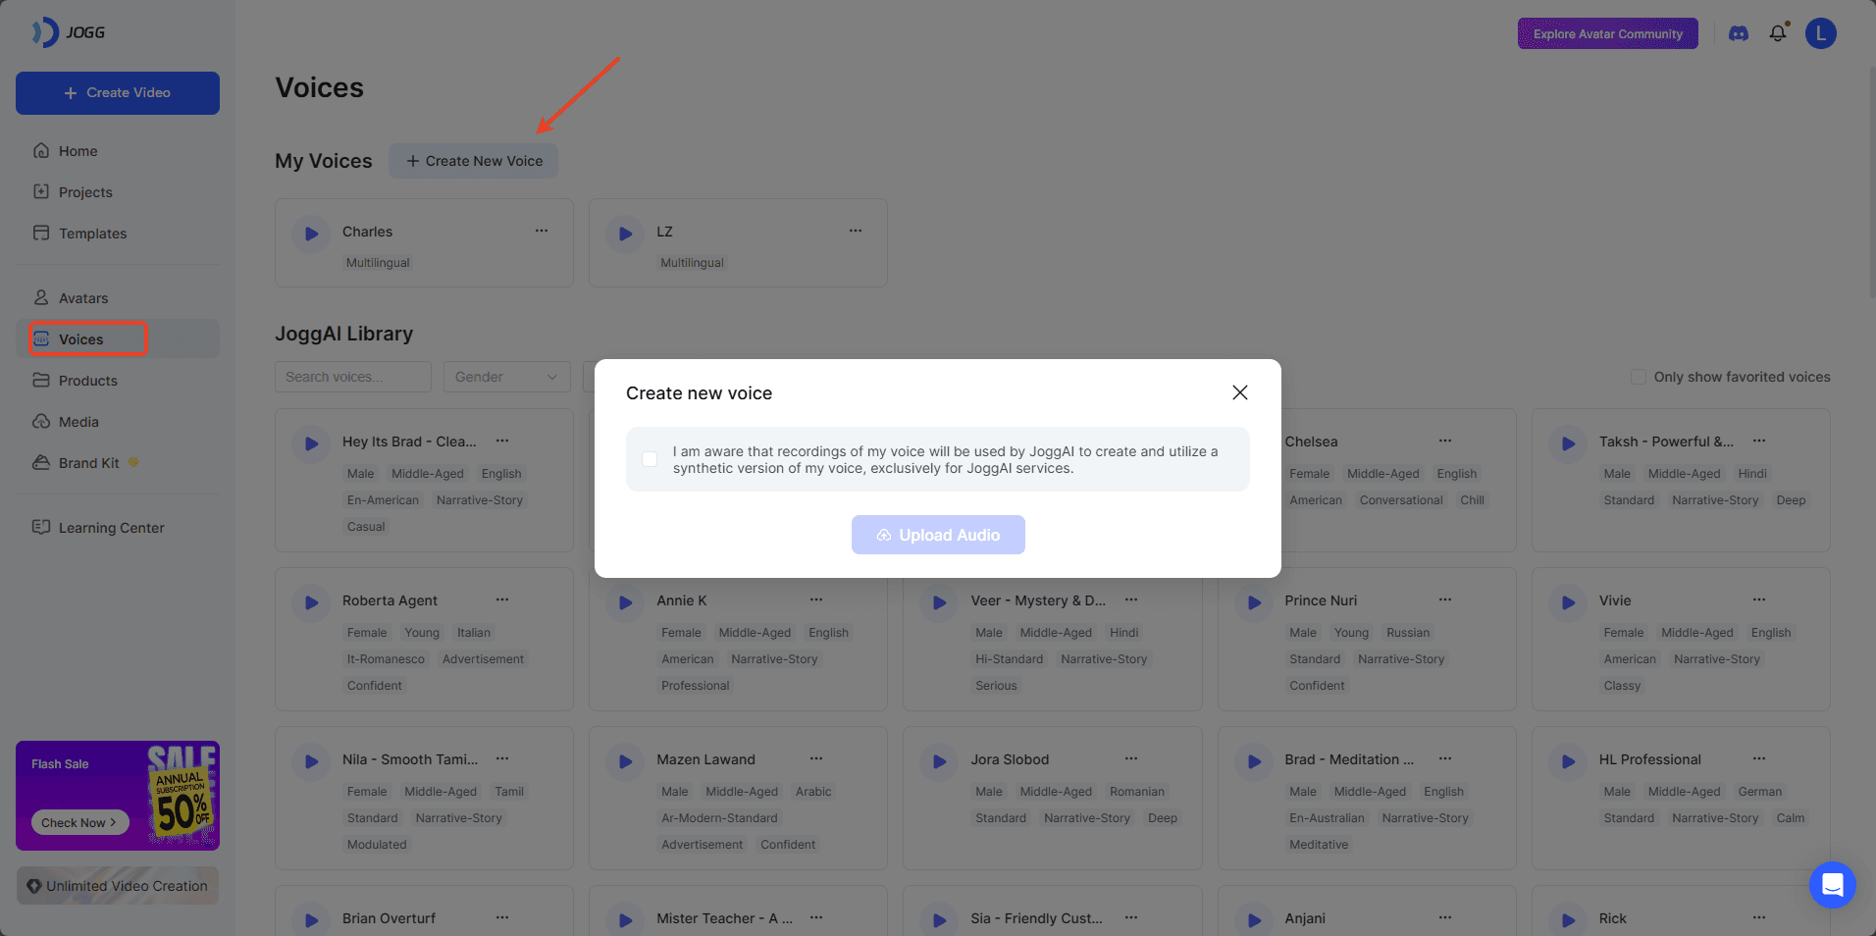This screenshot has width=1876, height=936.
Task: Play the Charles voice preview
Action: [x=311, y=234]
